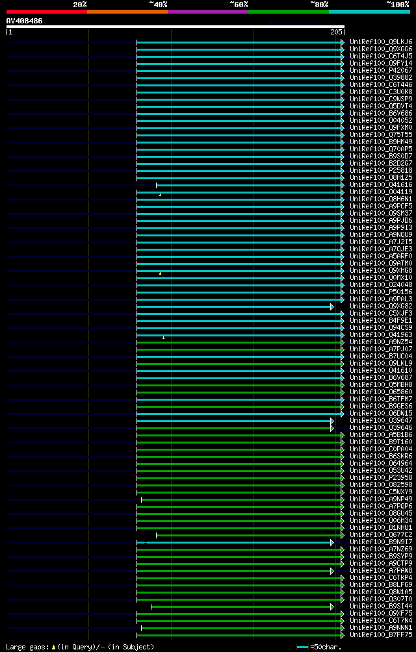This screenshot has width=416, height=652.
Task: Click the cyan arrowhead of UniRef100_Q39647 alignment
Action: coord(332,421)
